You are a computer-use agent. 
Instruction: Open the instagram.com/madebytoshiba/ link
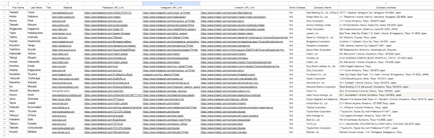coord(170,107)
